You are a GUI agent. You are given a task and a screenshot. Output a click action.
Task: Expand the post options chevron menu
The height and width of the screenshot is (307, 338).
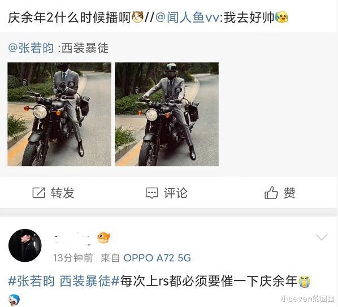(322, 237)
